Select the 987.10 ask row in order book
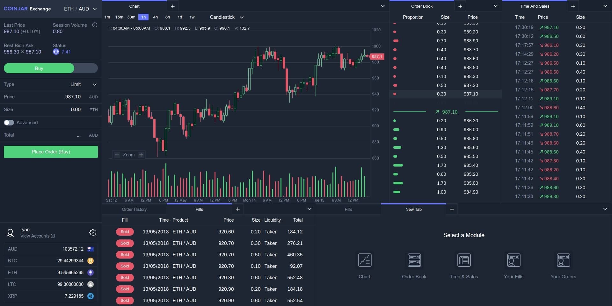 pos(446,94)
